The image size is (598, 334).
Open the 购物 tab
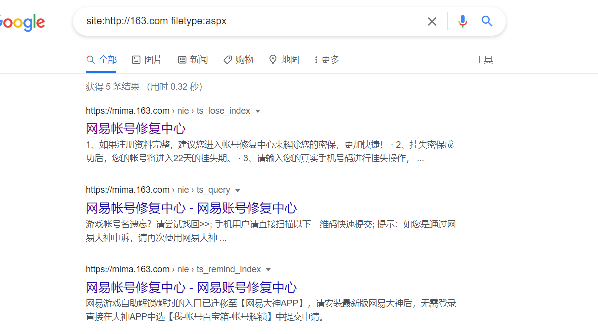pyautogui.click(x=238, y=60)
